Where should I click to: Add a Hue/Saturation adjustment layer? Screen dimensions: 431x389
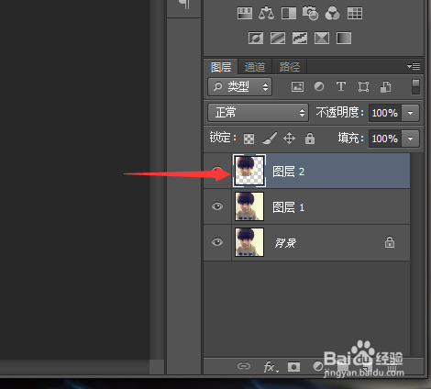(x=245, y=14)
